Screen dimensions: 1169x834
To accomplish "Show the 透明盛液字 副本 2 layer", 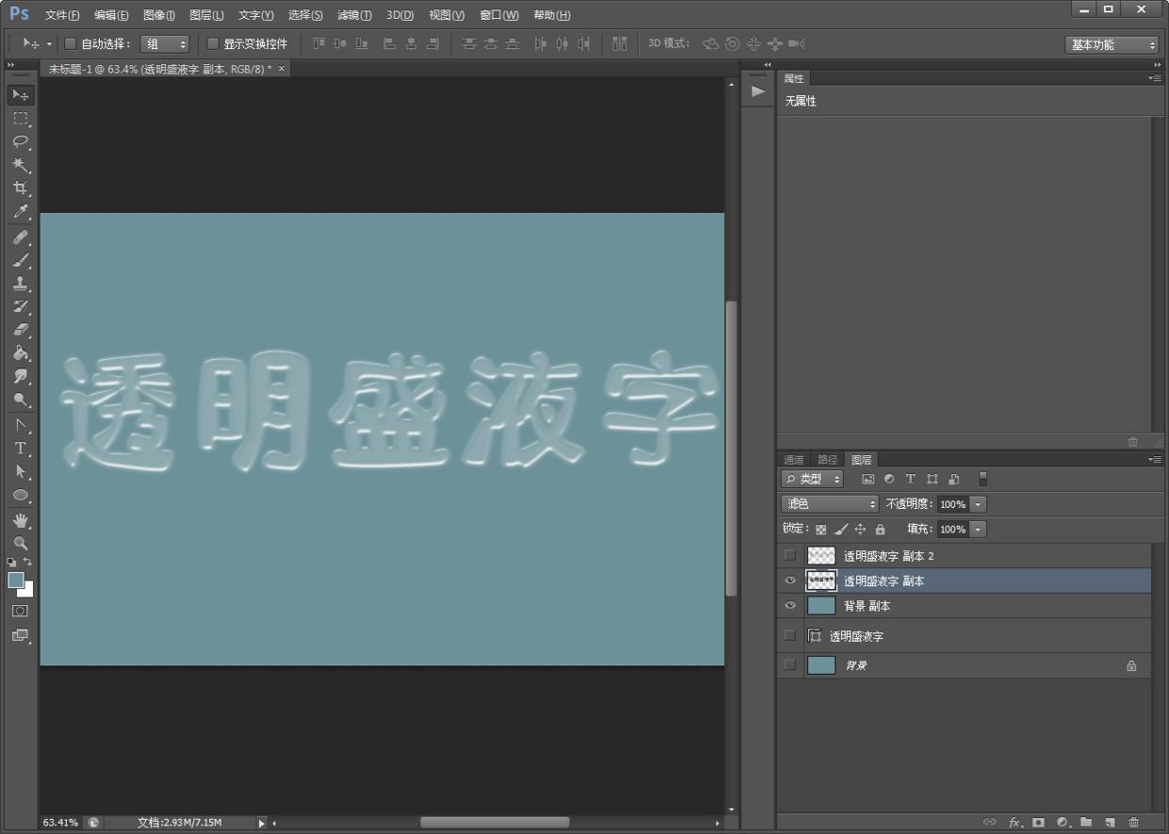I will (x=789, y=555).
